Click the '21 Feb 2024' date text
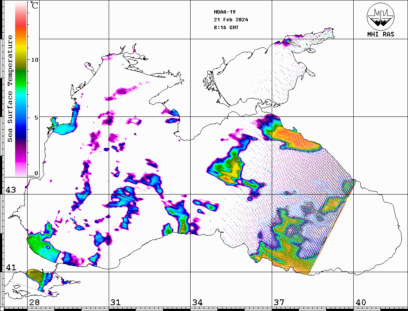This screenshot has height=311, width=408. (231, 20)
